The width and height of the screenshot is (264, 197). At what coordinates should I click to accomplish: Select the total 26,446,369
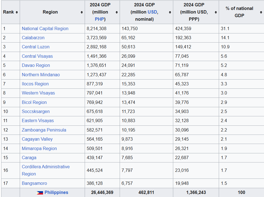tap(102, 193)
